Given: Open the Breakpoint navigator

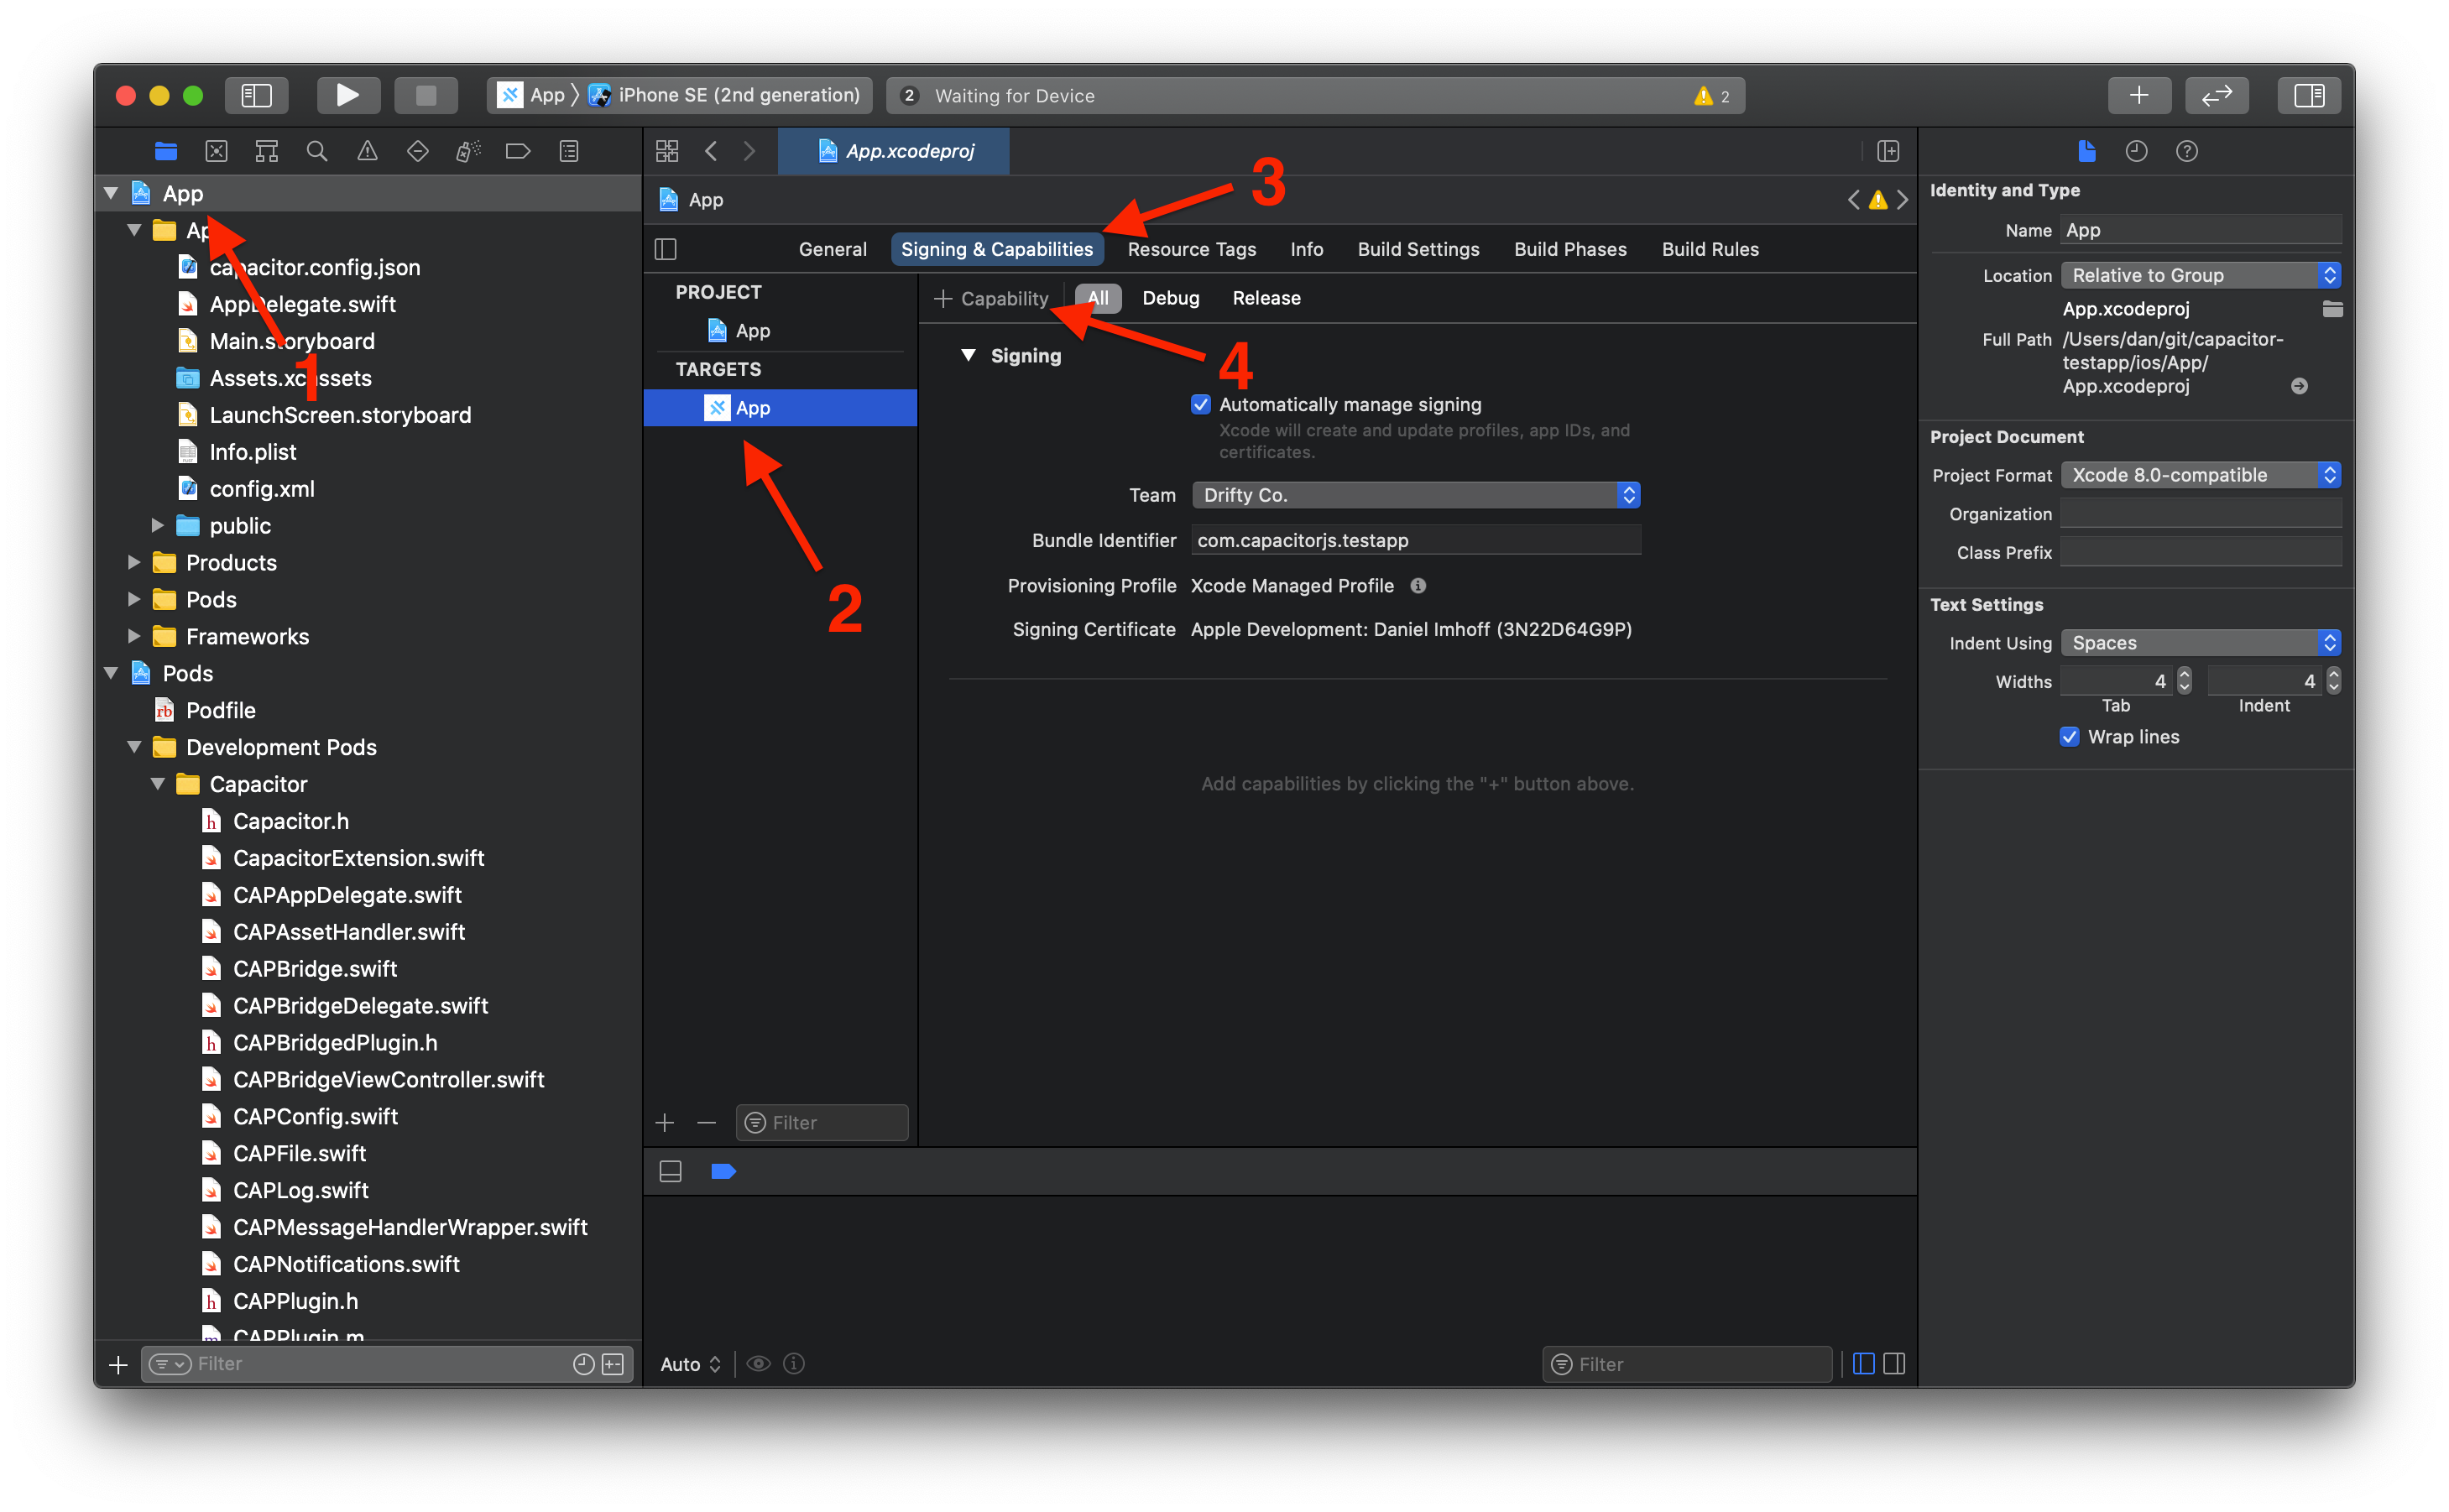Looking at the screenshot, I should coord(517,150).
